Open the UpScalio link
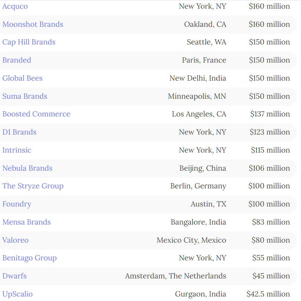 coord(17,294)
